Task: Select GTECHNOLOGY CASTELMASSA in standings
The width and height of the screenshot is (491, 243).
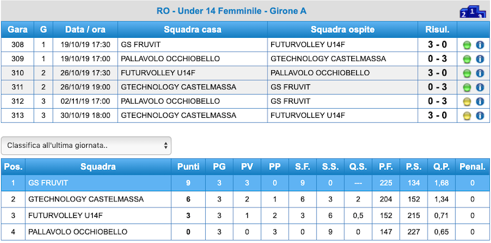Action: [245, 200]
